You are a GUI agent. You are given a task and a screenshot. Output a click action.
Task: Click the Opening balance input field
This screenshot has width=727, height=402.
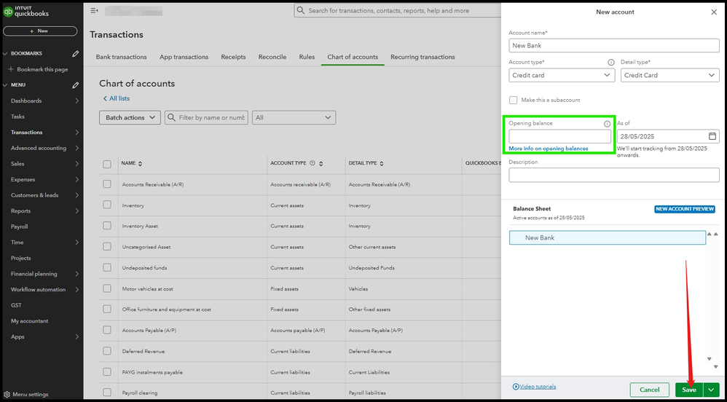click(x=559, y=136)
